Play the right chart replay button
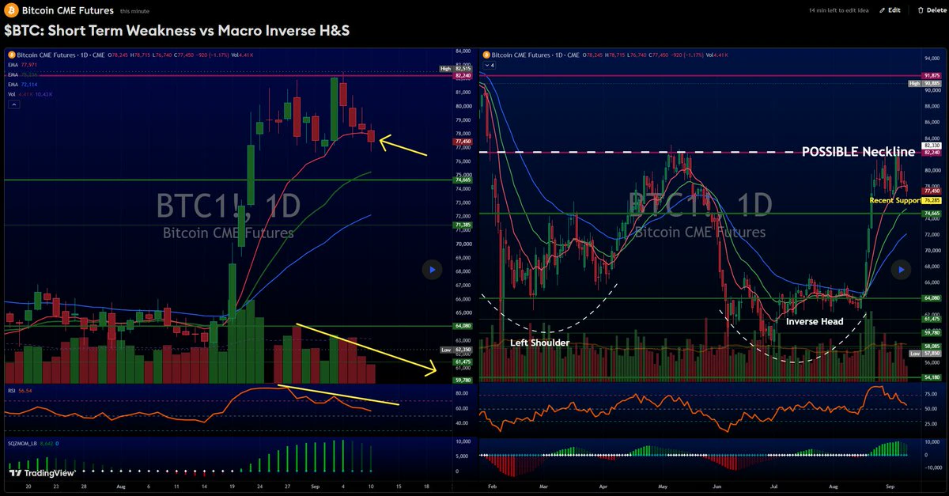The height and width of the screenshot is (496, 949). (901, 270)
